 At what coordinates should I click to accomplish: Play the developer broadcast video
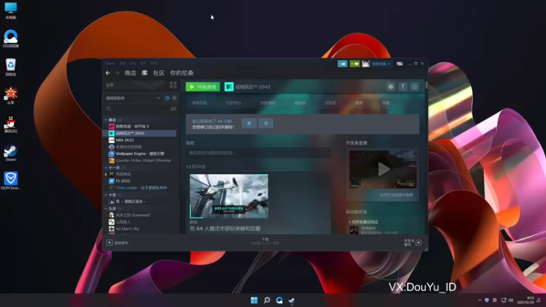(383, 169)
